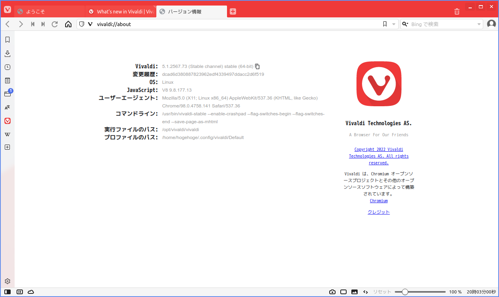The height and width of the screenshot is (297, 499).
Task: Click the Bing search field
Action: [x=442, y=24]
